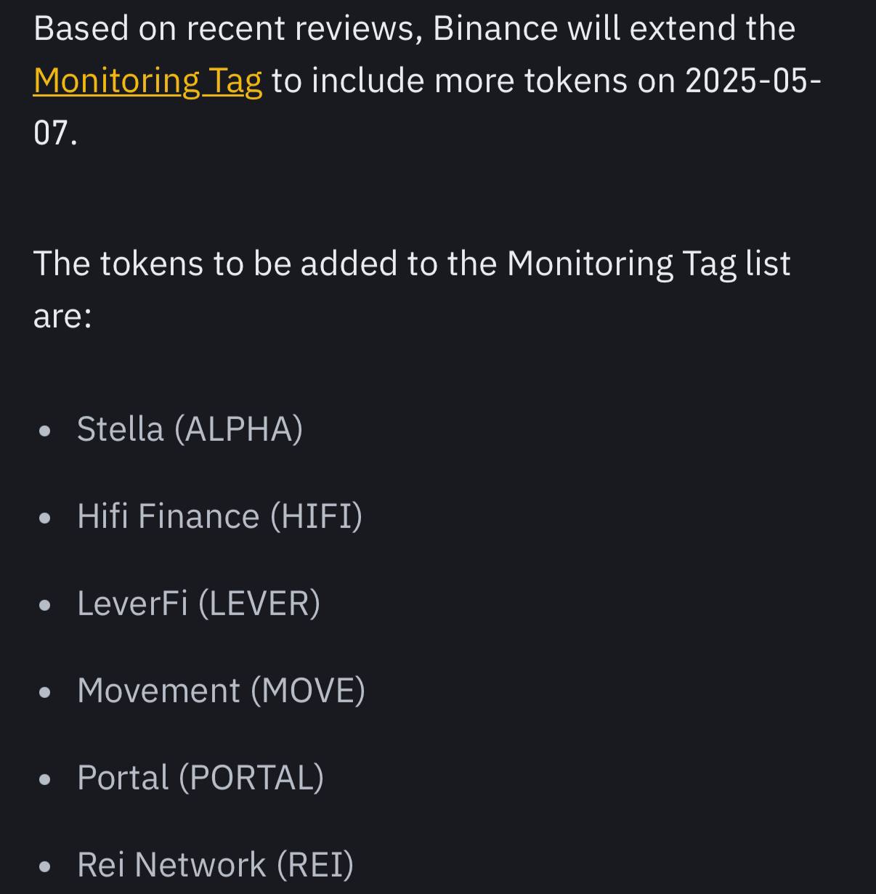Tap the Portal (PORTAL) list item

[200, 778]
